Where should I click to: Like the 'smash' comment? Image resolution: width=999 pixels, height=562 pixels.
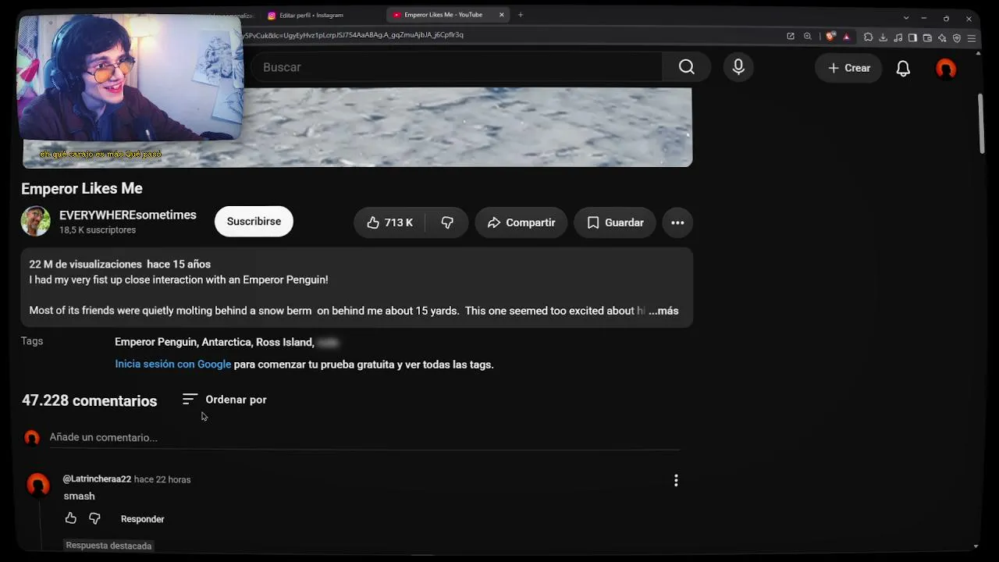71,518
